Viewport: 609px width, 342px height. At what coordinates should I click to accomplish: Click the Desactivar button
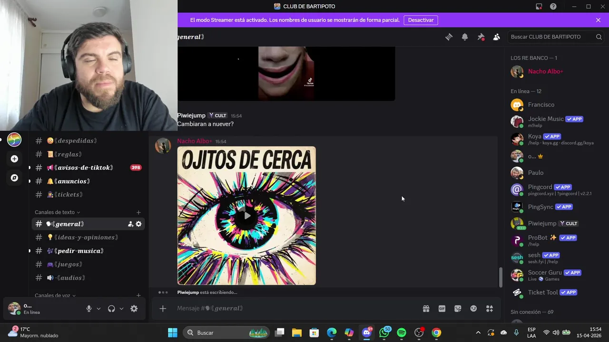point(421,20)
